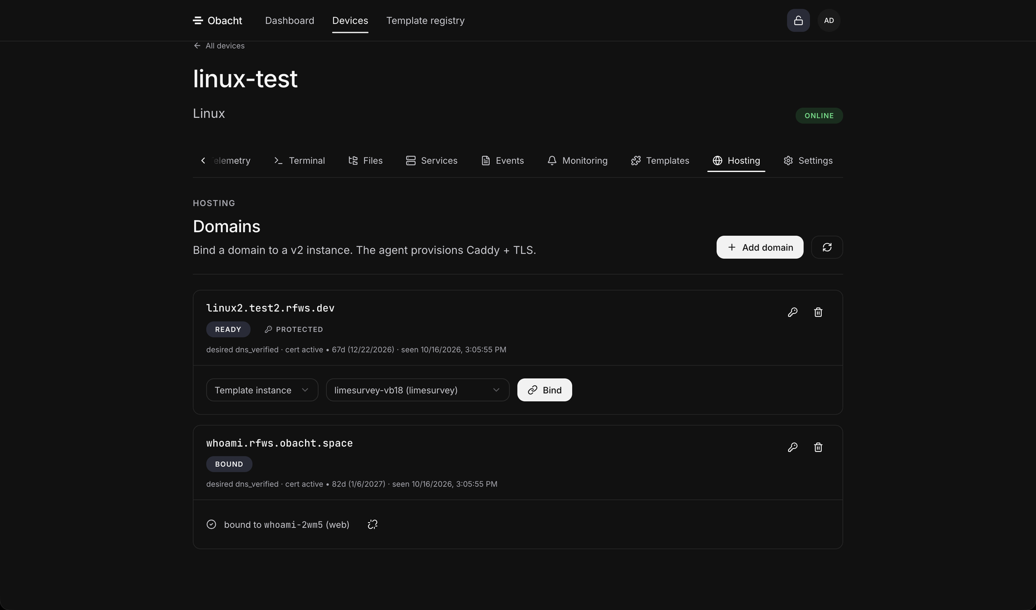Expand the Template instance dropdown
Image resolution: width=1036 pixels, height=610 pixels.
coord(262,390)
